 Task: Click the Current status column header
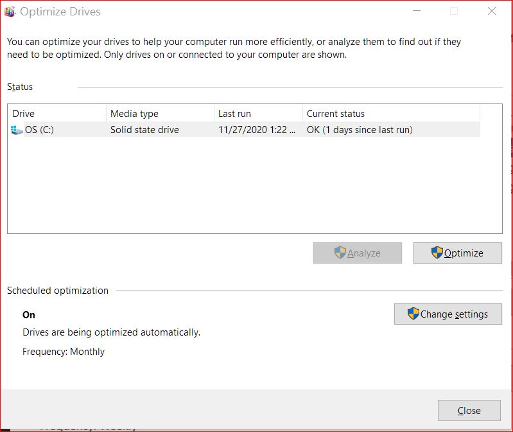tap(391, 114)
